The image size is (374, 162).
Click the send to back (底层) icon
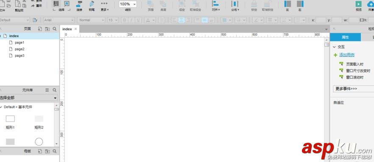(x=163, y=4)
